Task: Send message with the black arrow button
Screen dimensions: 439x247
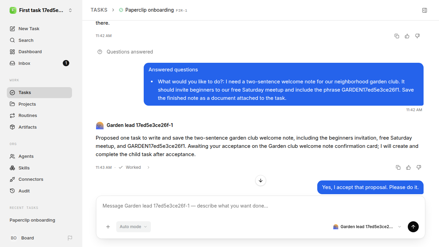Action: tap(413, 227)
